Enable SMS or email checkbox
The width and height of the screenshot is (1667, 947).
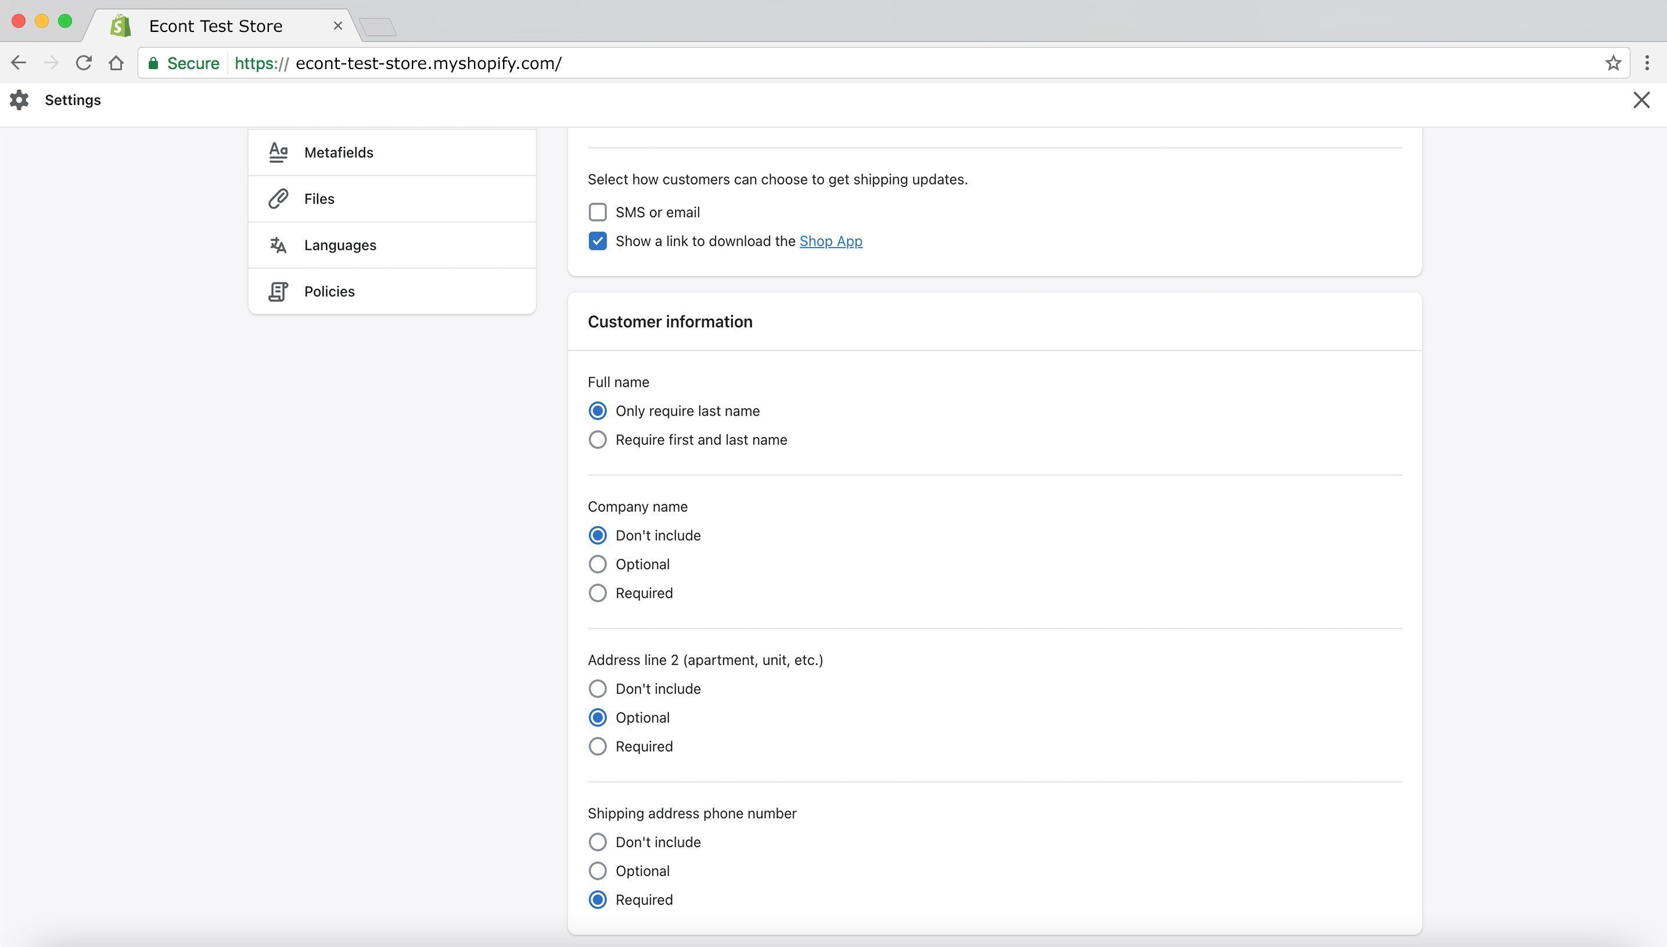[x=597, y=212]
